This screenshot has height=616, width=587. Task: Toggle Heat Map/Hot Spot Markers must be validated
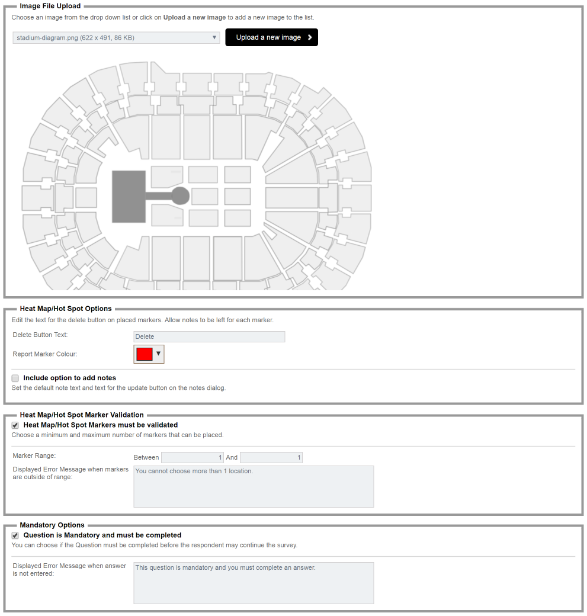coord(15,425)
